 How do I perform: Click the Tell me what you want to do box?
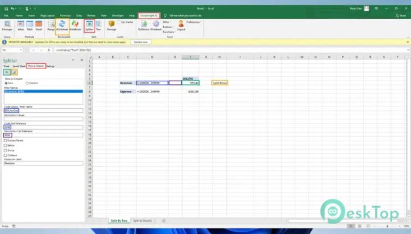(x=186, y=16)
